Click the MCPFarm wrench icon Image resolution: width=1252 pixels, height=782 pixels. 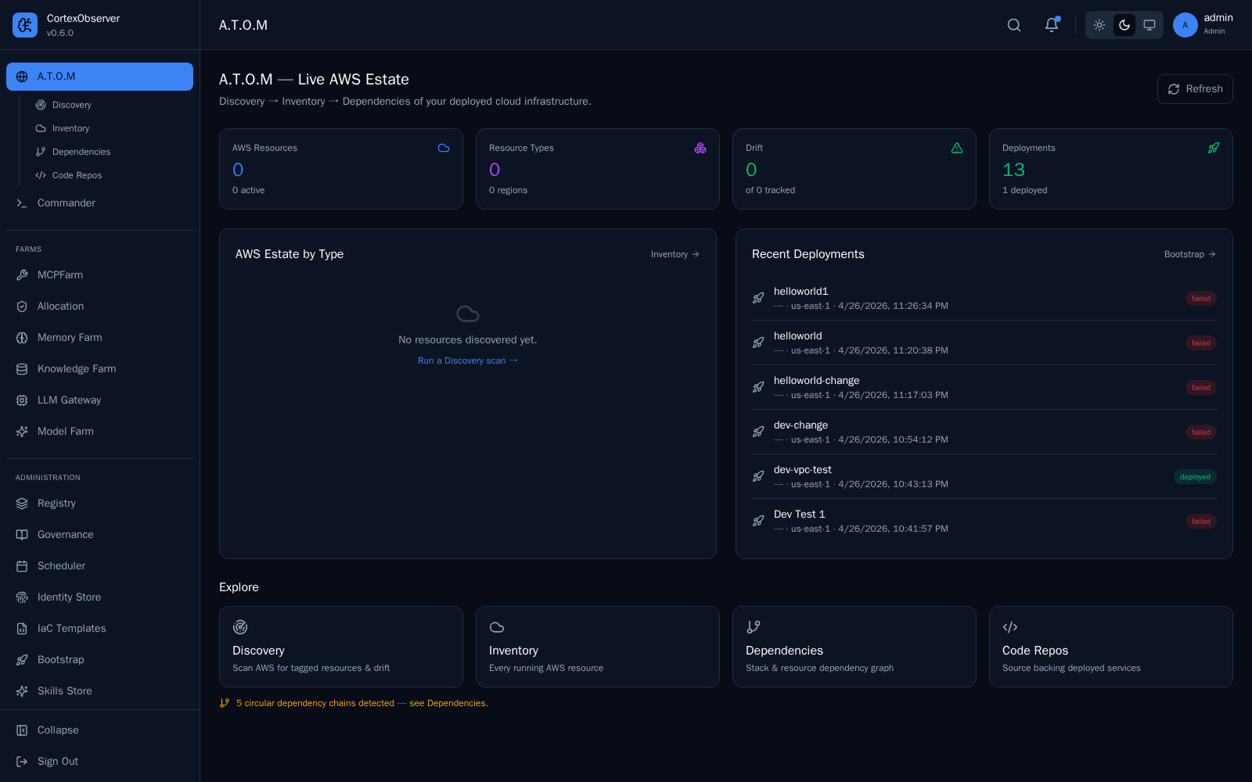22,275
